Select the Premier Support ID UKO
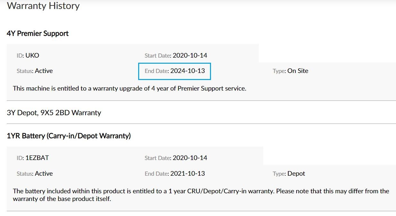Viewport: 396px width, 216px height. click(x=32, y=55)
